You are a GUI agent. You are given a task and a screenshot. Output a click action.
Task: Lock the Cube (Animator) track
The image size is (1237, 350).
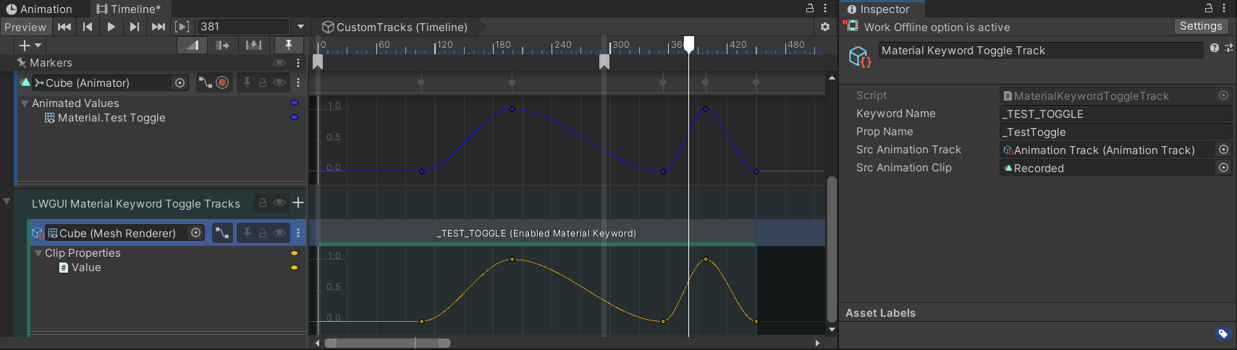263,82
